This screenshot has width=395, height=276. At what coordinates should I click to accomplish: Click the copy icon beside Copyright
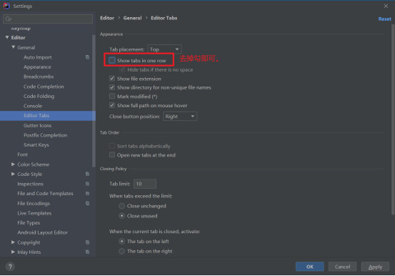pyautogui.click(x=87, y=242)
